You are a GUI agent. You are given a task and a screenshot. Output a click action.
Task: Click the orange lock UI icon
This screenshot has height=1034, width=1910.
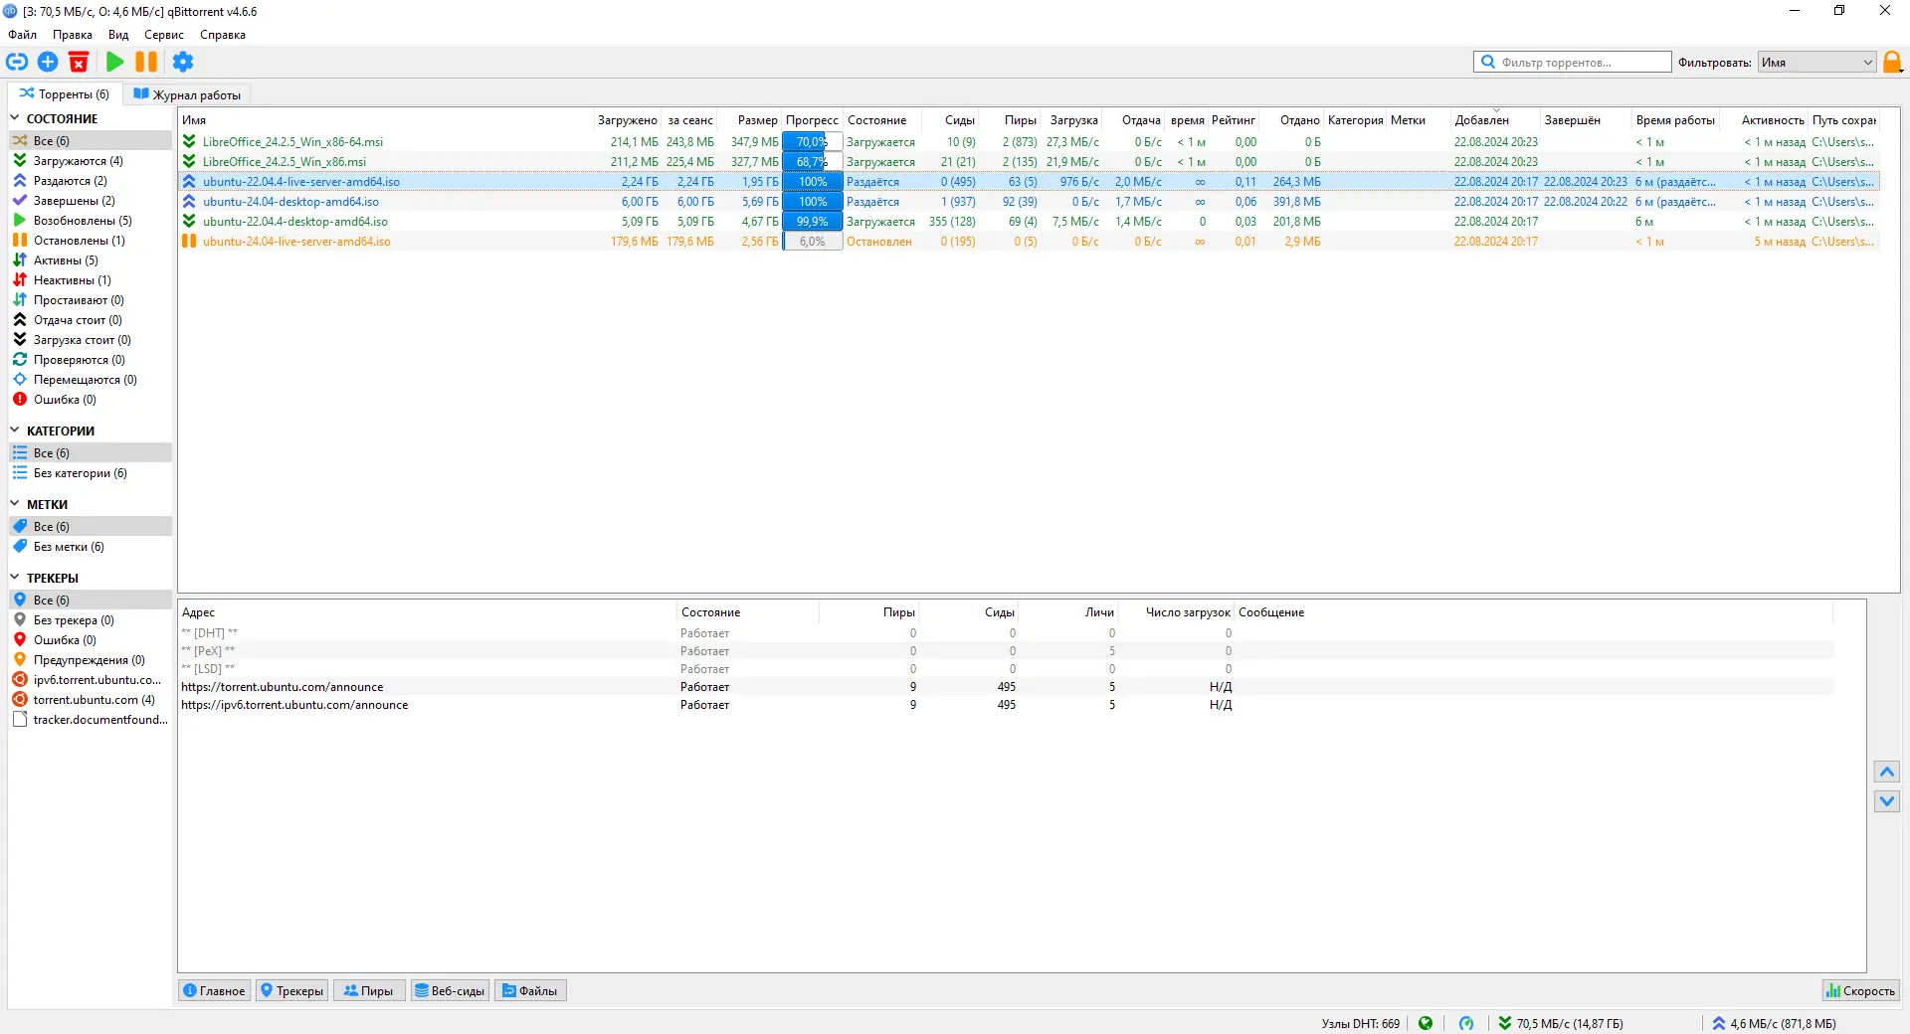point(1892,62)
